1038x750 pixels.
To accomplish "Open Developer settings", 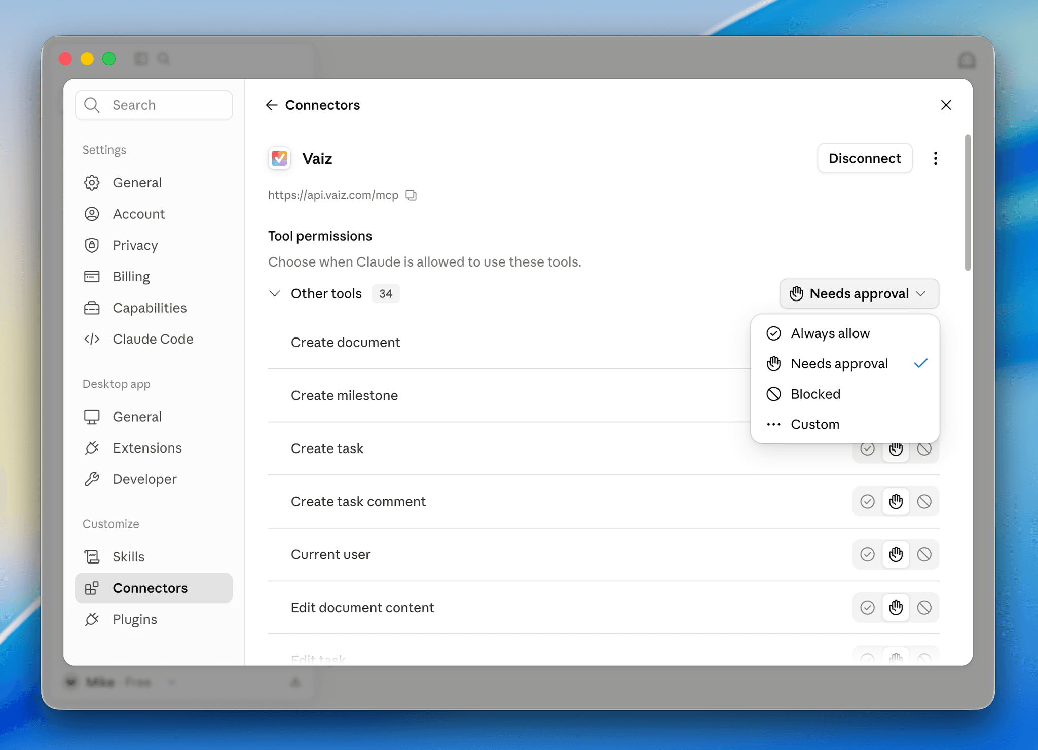I will (154, 479).
